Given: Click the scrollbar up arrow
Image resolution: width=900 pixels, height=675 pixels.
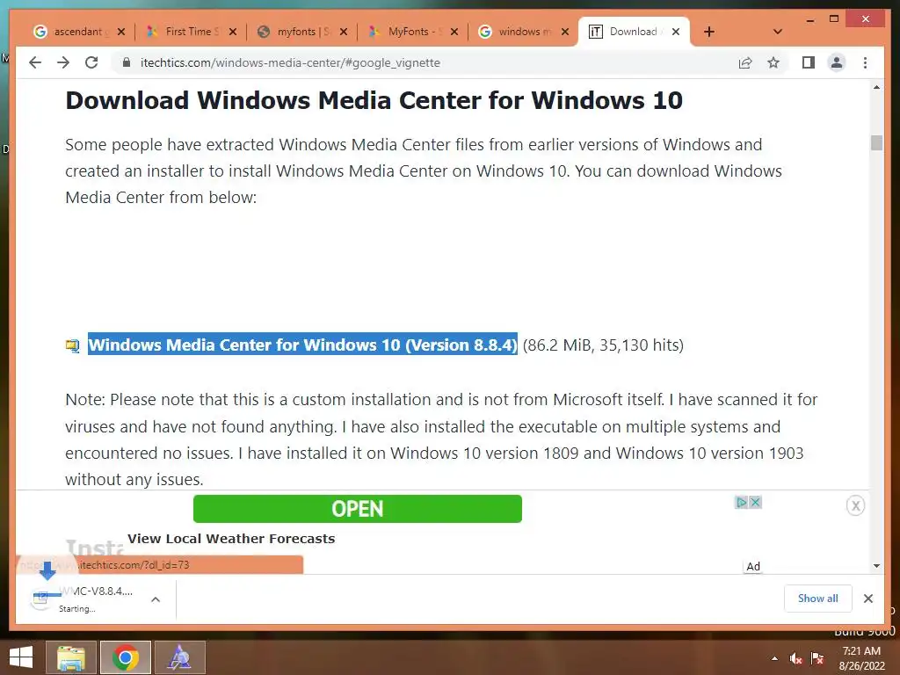Looking at the screenshot, I should pyautogui.click(x=876, y=87).
